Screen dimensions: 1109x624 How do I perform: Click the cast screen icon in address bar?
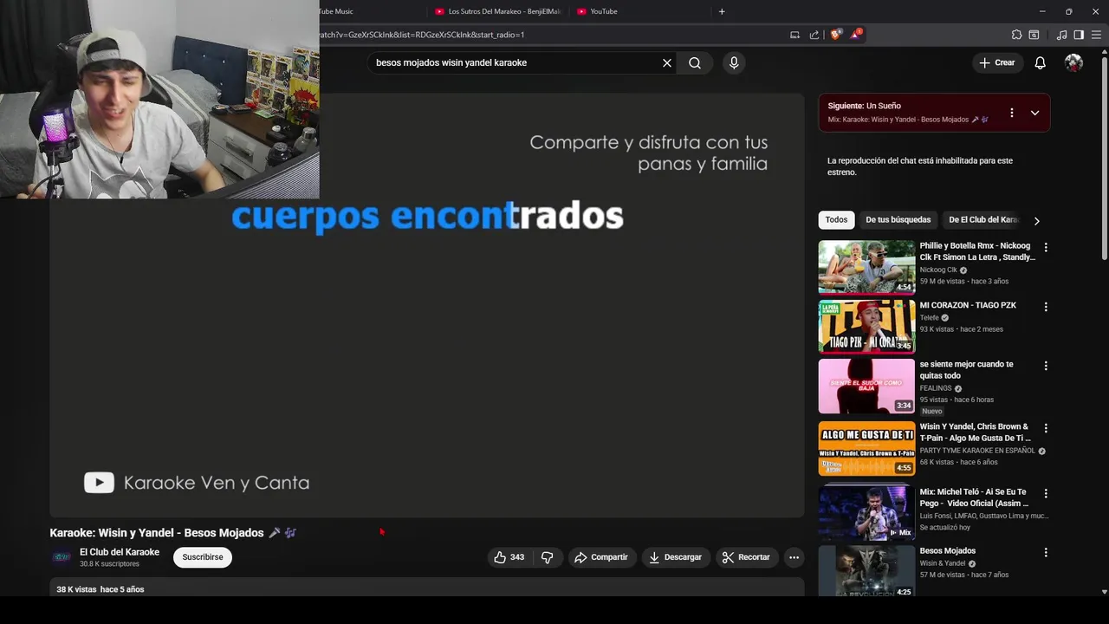coord(794,35)
